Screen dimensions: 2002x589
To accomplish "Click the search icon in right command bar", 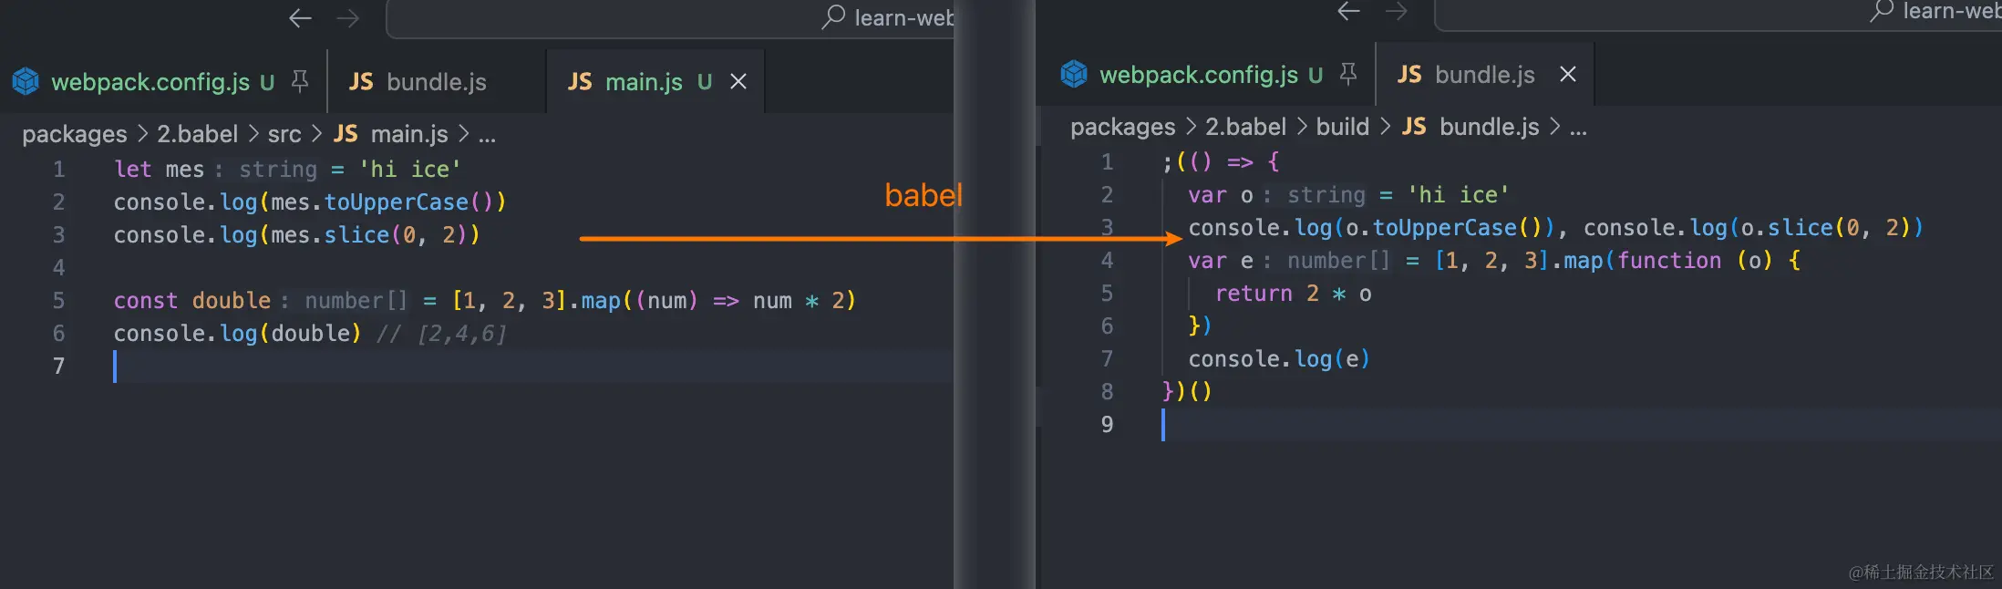I will [1882, 11].
